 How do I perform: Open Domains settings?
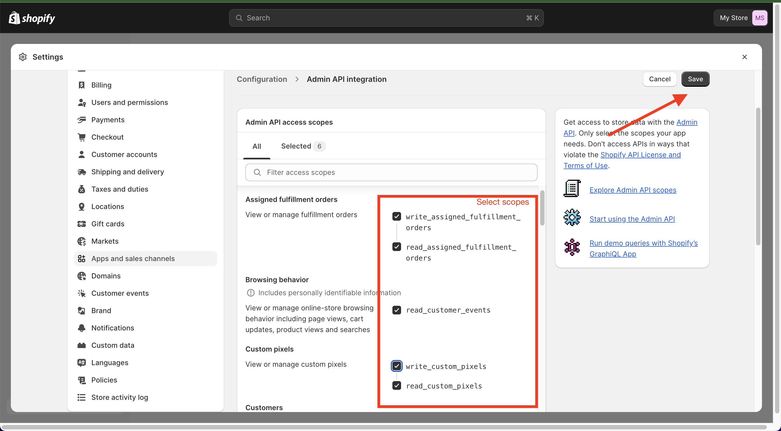(x=146, y=276)
